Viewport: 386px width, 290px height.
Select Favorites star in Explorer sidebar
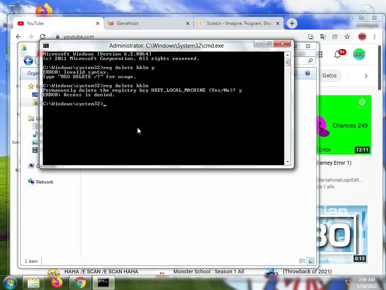pyautogui.click(x=31, y=86)
